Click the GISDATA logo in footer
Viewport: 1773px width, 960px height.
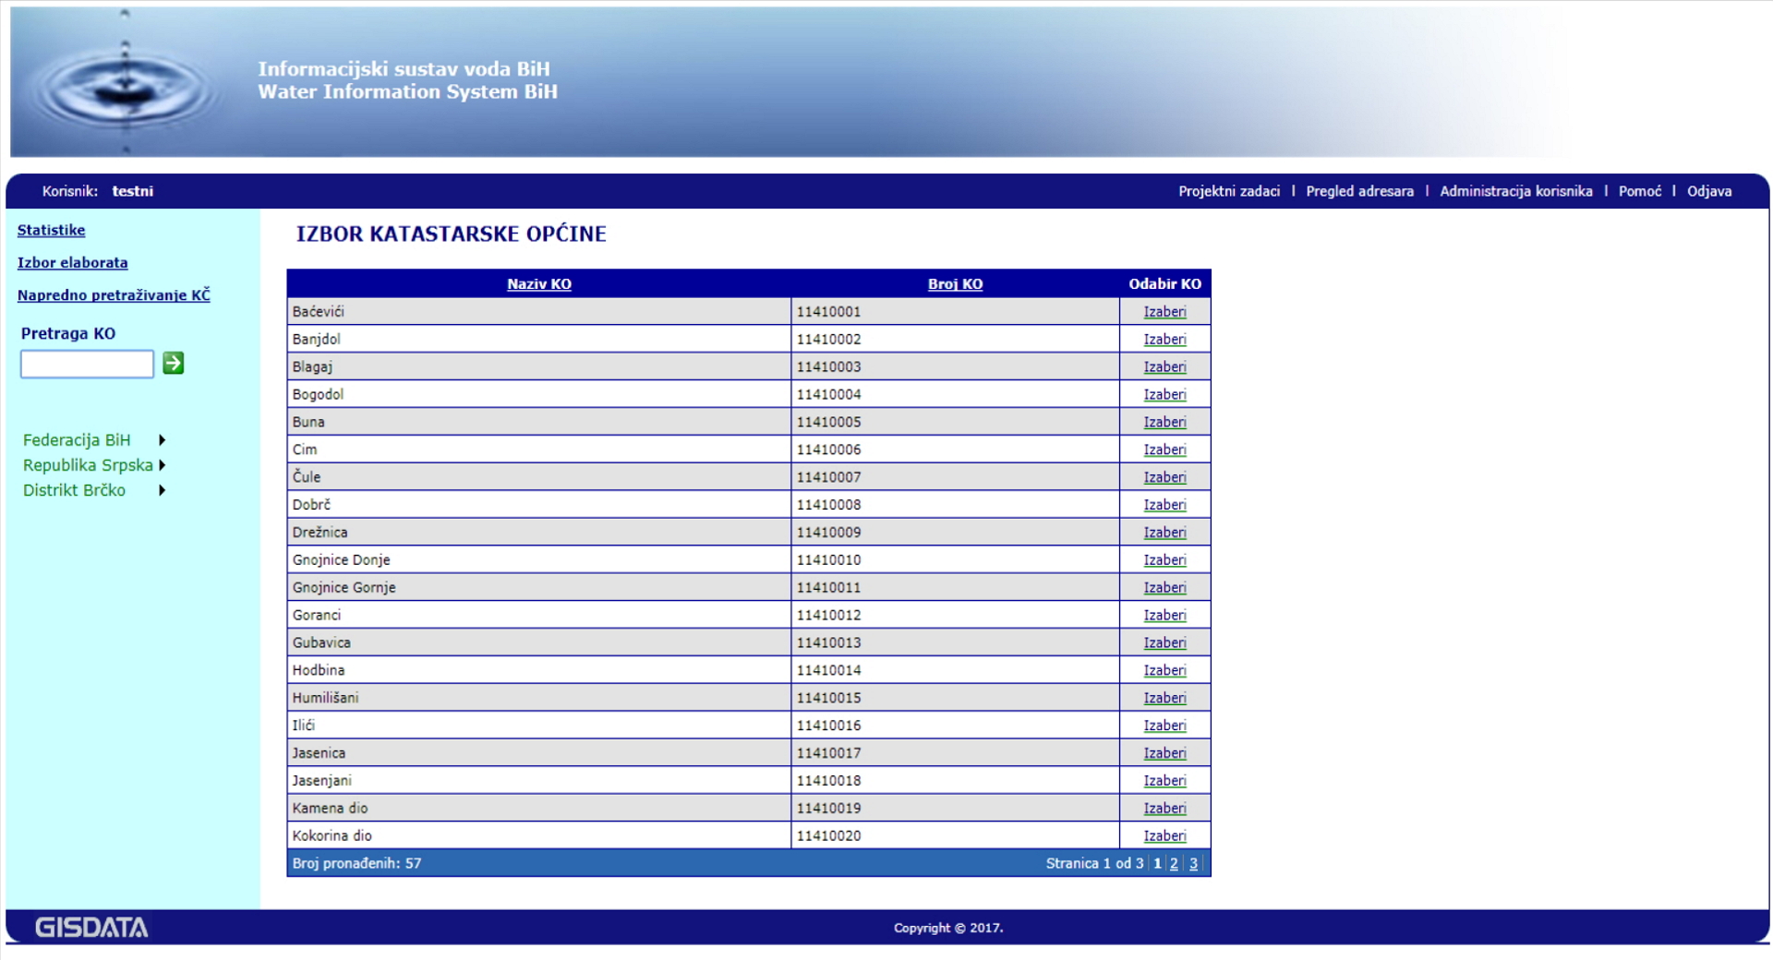[91, 928]
